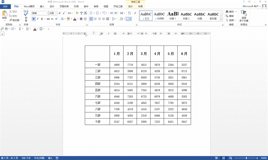Image resolution: width=268 pixels, height=160 pixels.
Task: Apply the Heading 1 (标题 1) style
Action: (x=173, y=15)
